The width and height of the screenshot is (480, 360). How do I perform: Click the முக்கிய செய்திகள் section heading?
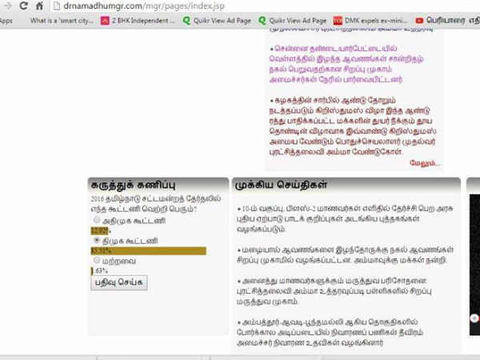[281, 184]
